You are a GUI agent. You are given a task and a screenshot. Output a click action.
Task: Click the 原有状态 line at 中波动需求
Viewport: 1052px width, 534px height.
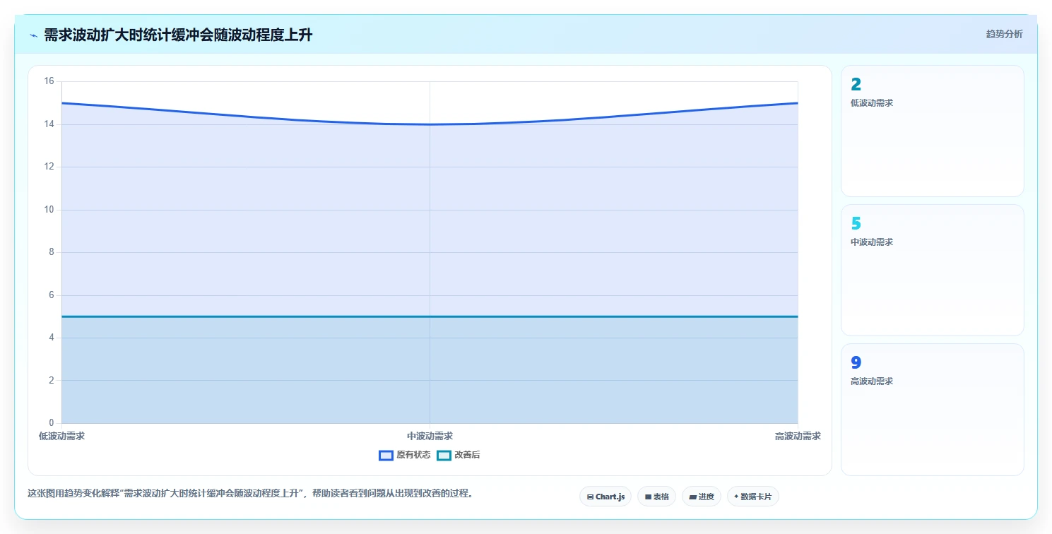click(430, 124)
